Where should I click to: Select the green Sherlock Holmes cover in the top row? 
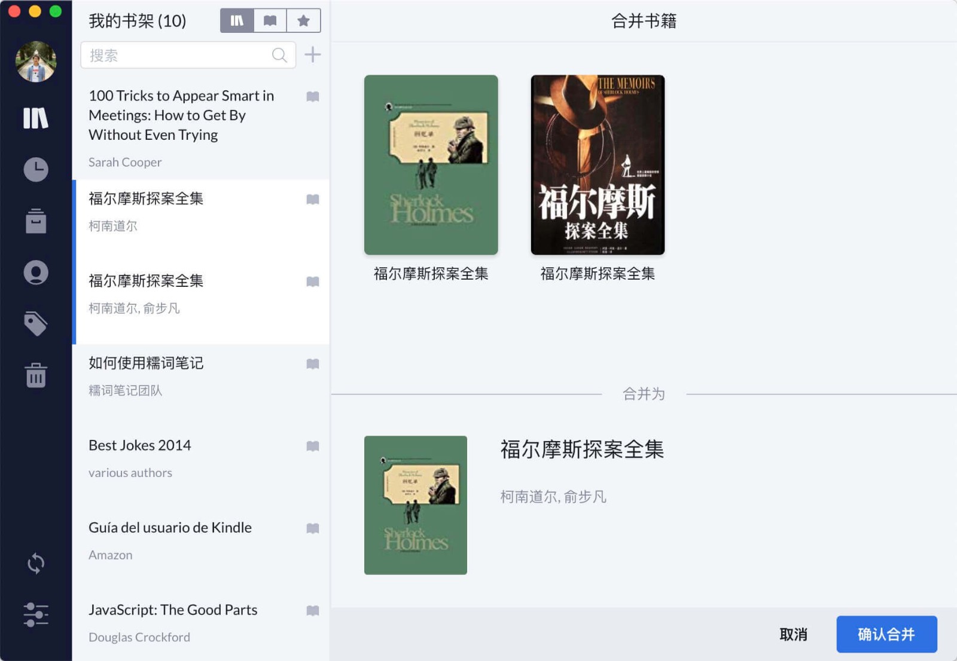click(431, 165)
